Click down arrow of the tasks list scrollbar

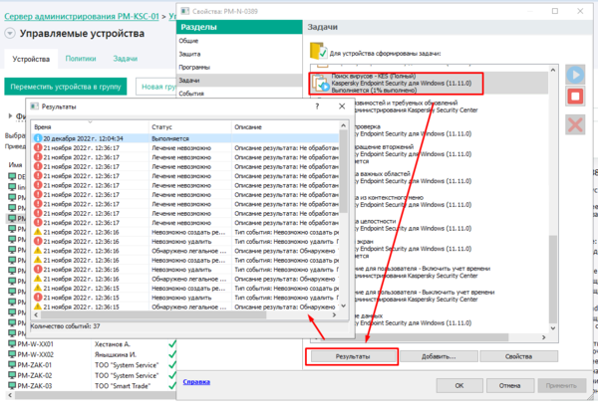553,327
